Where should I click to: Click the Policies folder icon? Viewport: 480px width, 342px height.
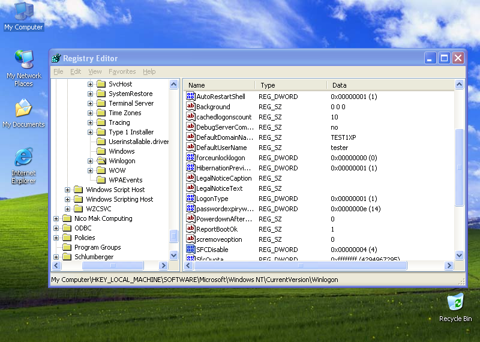[67, 238]
